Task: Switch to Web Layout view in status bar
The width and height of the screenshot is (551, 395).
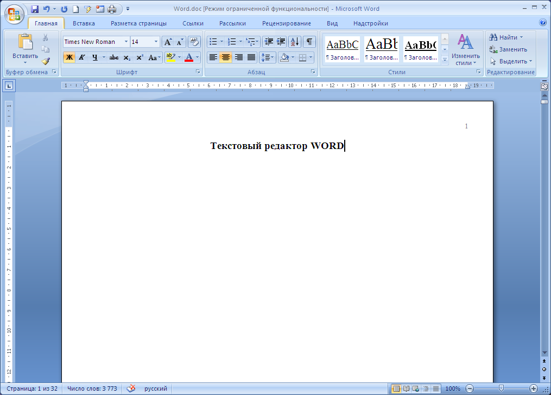Action: [416, 388]
